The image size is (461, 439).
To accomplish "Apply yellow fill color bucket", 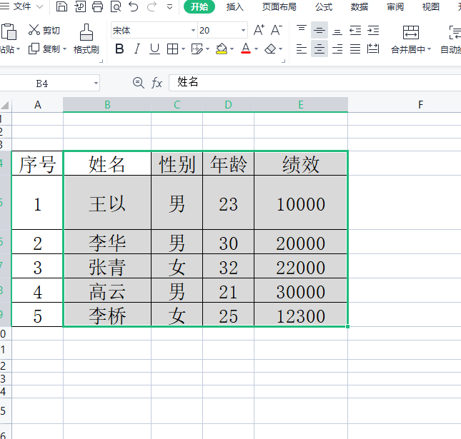I will (222, 49).
